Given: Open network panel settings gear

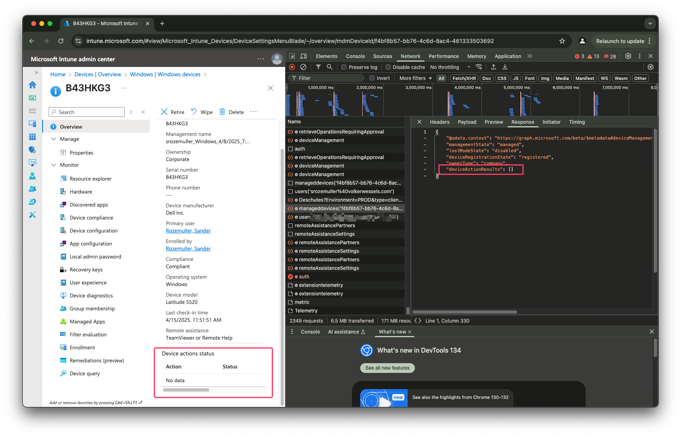Looking at the screenshot, I should [x=651, y=67].
